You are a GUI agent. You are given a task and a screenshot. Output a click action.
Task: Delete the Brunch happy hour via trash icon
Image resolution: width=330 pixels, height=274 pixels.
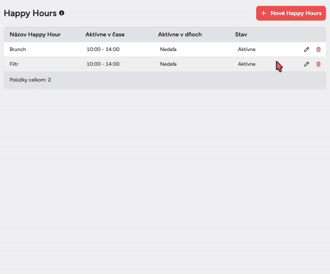318,49
